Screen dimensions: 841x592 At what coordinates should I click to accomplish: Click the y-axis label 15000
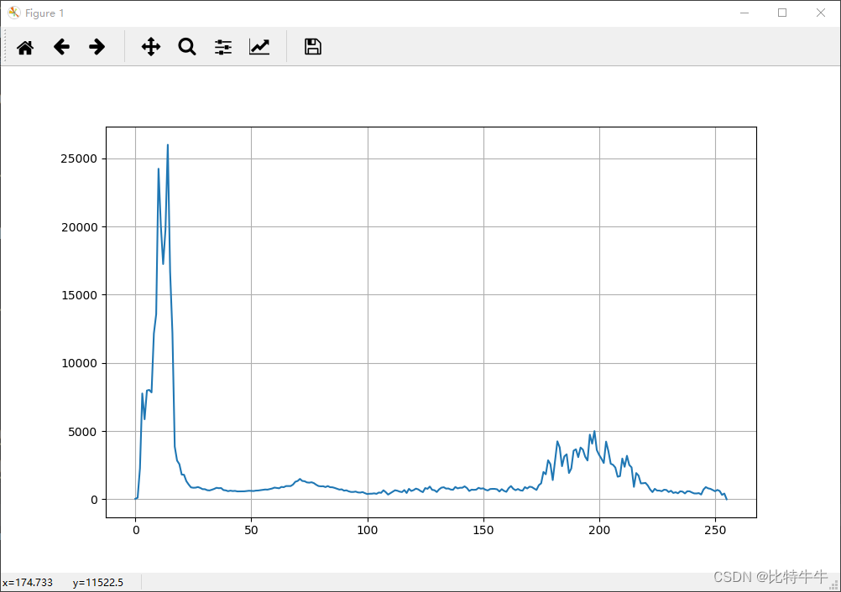pos(80,295)
